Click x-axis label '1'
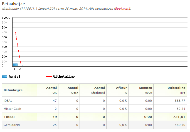190x132 pixels. click(x=14, y=69)
